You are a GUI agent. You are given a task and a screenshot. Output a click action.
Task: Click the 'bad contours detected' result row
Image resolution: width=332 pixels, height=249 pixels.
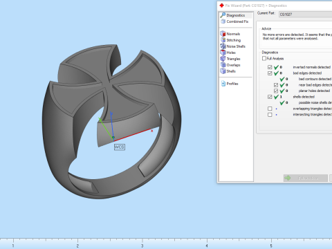[306, 79]
